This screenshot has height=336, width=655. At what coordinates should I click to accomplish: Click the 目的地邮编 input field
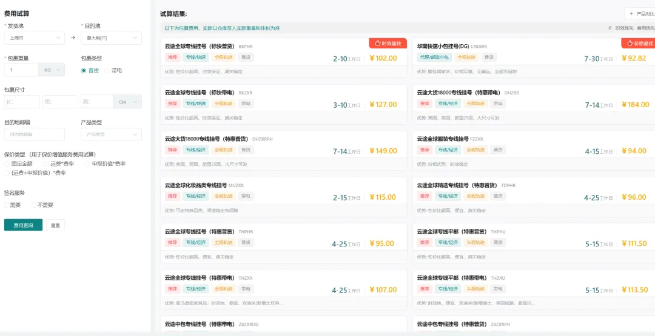pyautogui.click(x=35, y=134)
